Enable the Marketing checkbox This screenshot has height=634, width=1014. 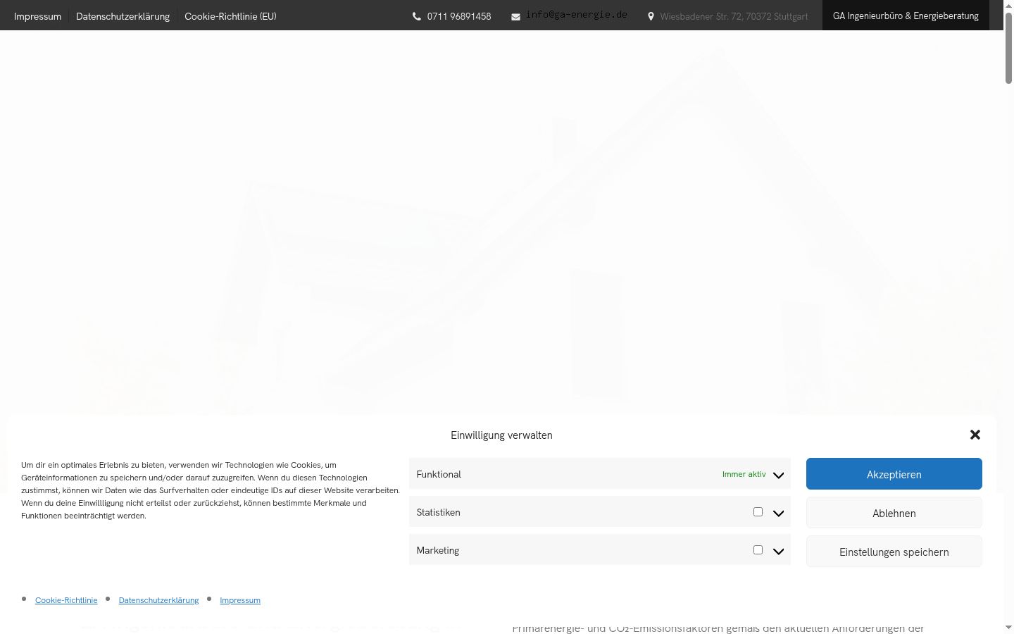758,549
